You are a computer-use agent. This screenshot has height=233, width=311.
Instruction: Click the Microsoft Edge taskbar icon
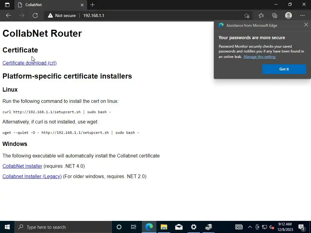pyautogui.click(x=149, y=227)
